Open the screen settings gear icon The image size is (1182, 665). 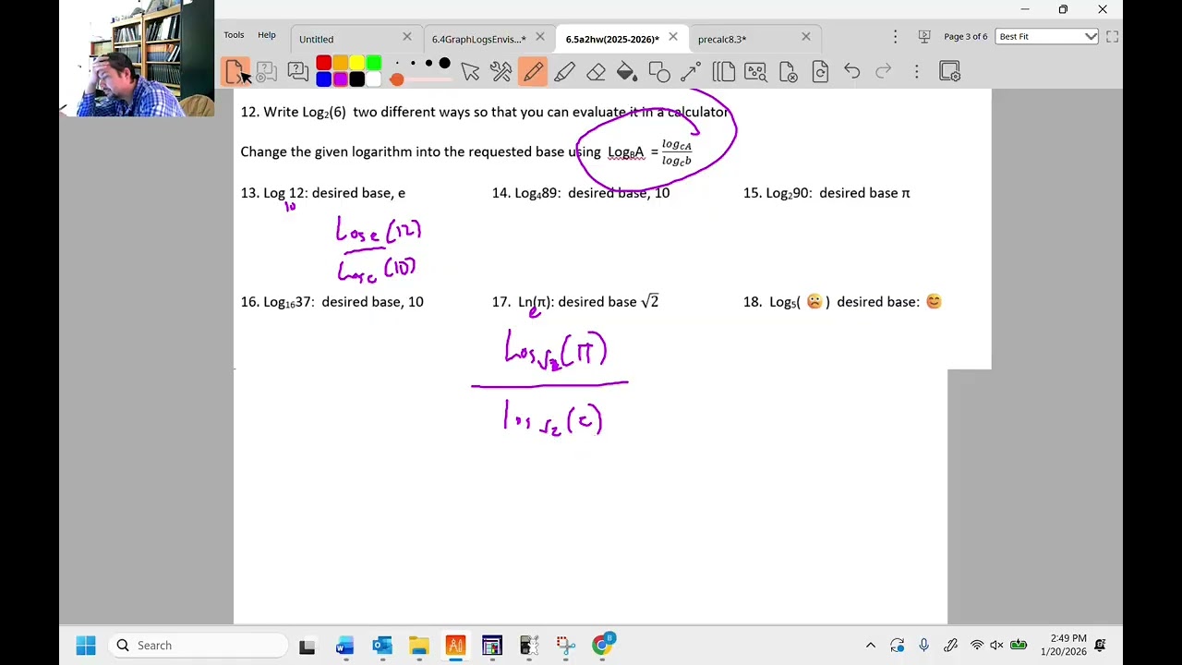[x=950, y=71]
